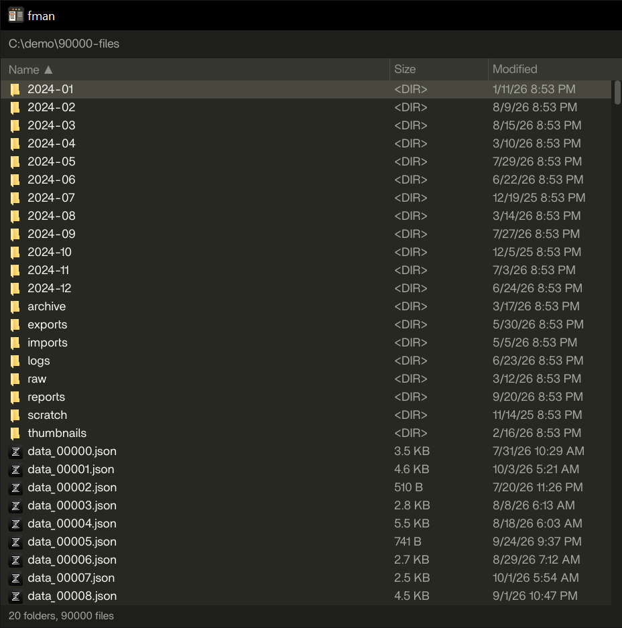Click folder icon next to 2024-04
The height and width of the screenshot is (628, 622).
pos(15,143)
